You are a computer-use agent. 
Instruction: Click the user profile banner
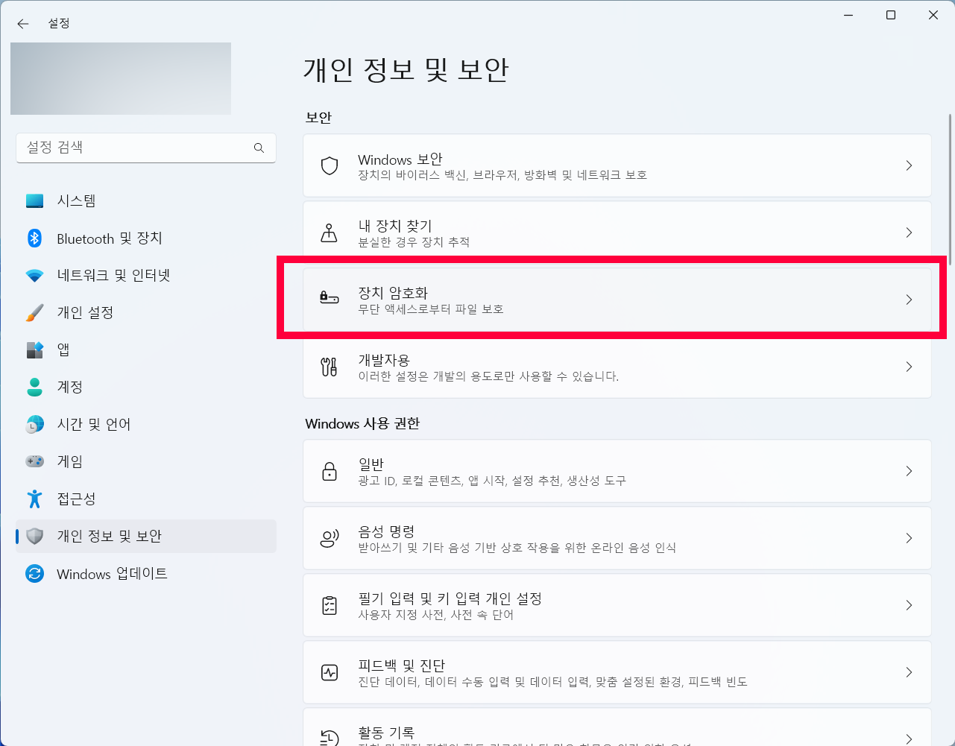[121, 78]
